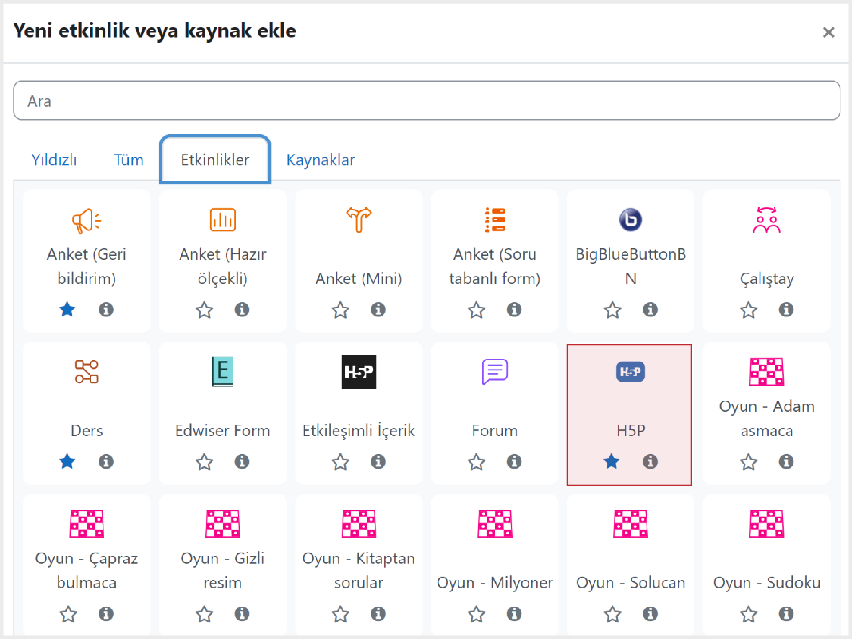Open info for Anket (Mini)
The width and height of the screenshot is (852, 639).
pos(378,309)
